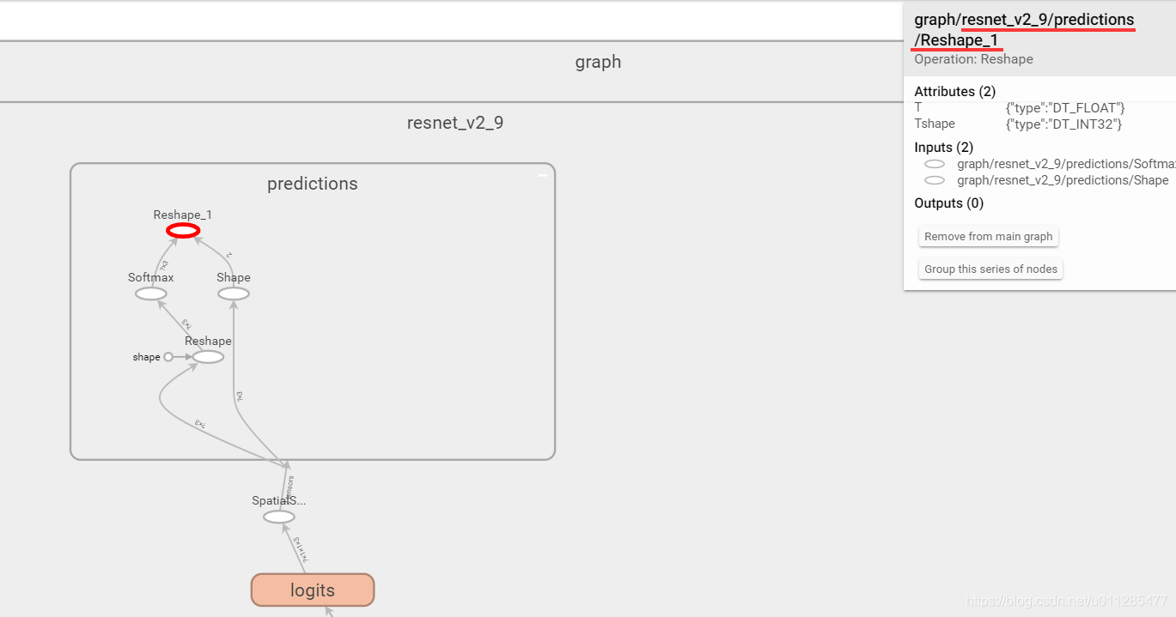Click the node icon beside predictions/Shape input

pyautogui.click(x=935, y=180)
